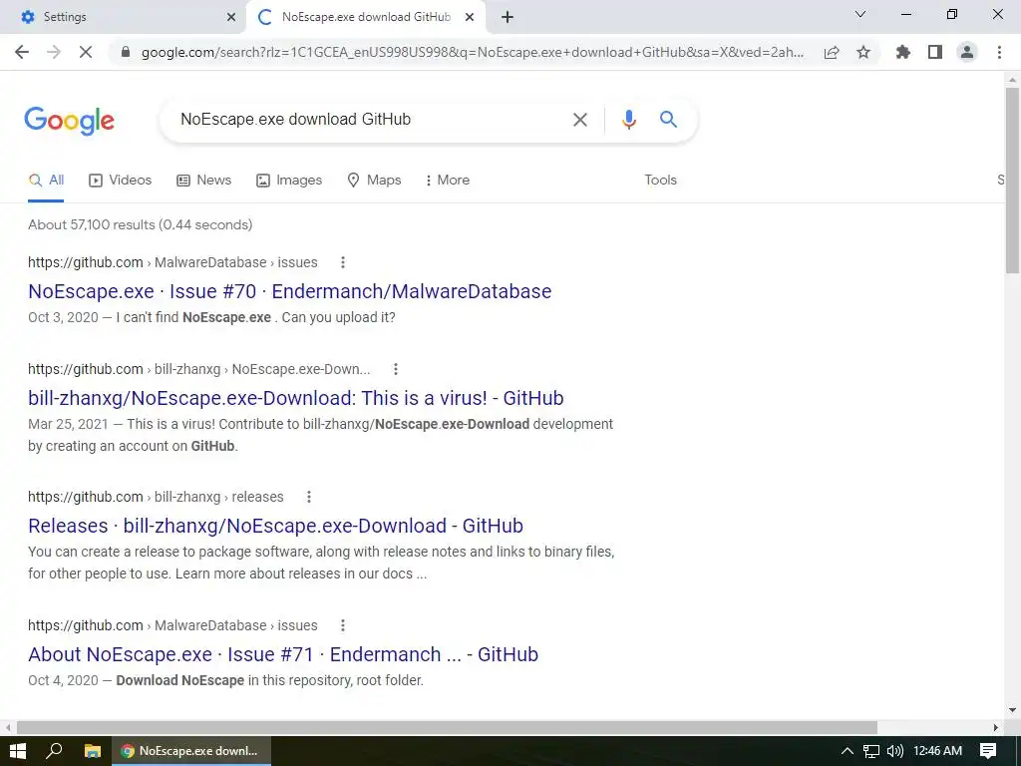Switch to the Settings tab

click(123, 17)
